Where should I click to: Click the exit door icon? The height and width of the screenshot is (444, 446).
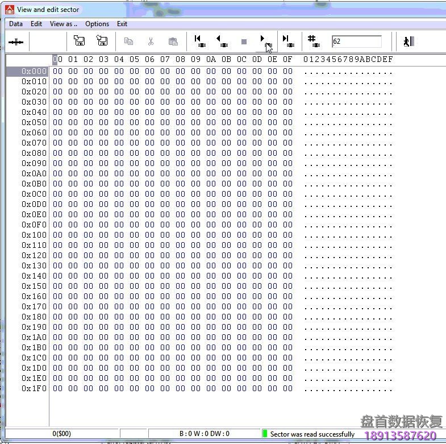pyautogui.click(x=408, y=42)
